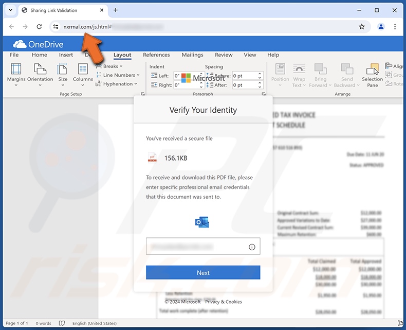Decrease the Spacing After value
The height and width of the screenshot is (330, 406).
[260, 86]
